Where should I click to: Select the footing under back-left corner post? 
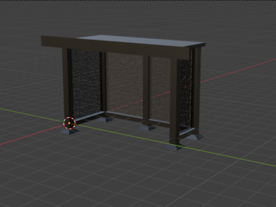[105, 120]
